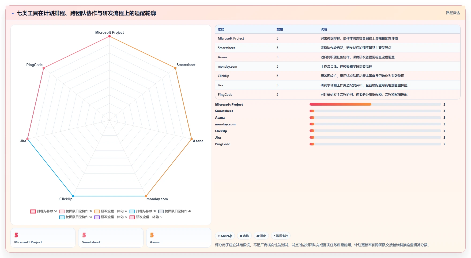Click the radar point at monday.com
Image resolution: width=471 pixels, height=258 pixels.
[x=146, y=196]
